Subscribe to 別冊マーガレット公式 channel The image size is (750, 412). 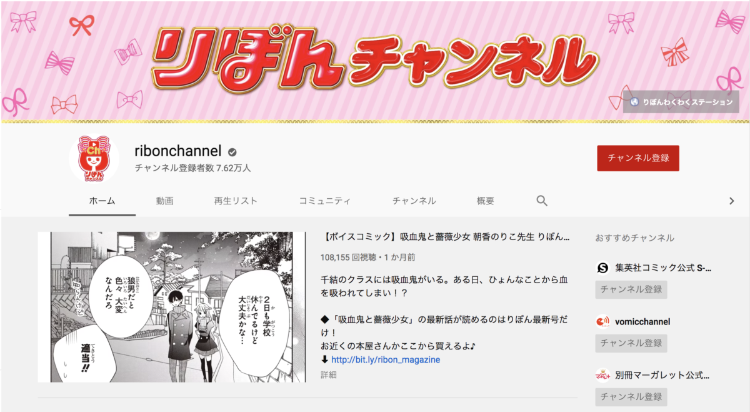tap(631, 397)
